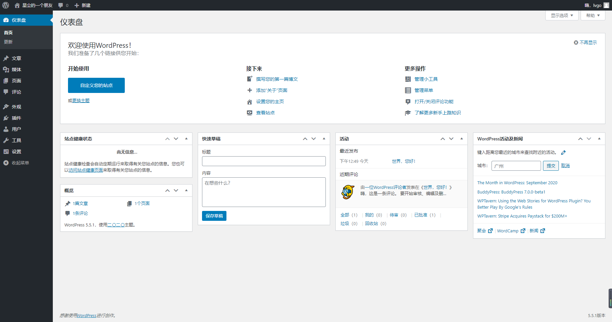Viewport: 612px width, 322px height.
Task: Click the WordPress logo in admin bar
Action: point(6,5)
